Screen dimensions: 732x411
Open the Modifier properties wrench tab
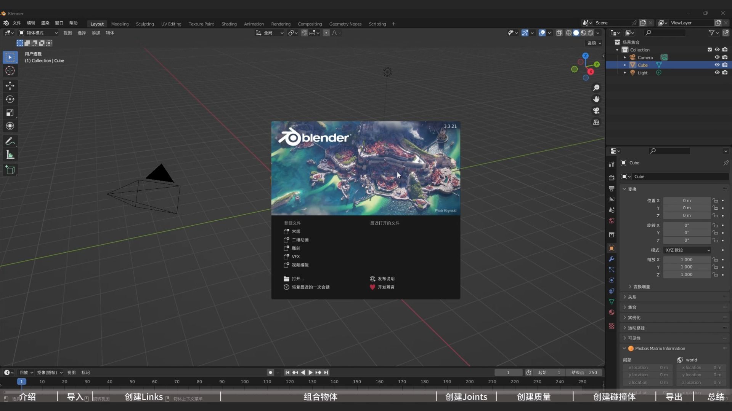[612, 259]
